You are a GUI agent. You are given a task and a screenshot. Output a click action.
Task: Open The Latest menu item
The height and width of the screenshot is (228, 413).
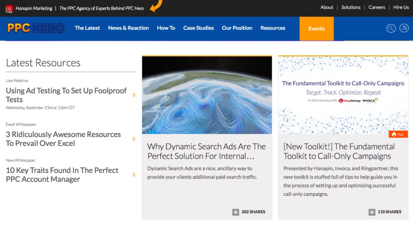pos(87,28)
